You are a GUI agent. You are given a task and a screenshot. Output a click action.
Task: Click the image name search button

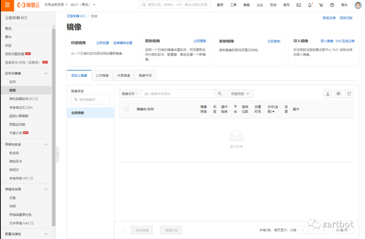pos(220,94)
